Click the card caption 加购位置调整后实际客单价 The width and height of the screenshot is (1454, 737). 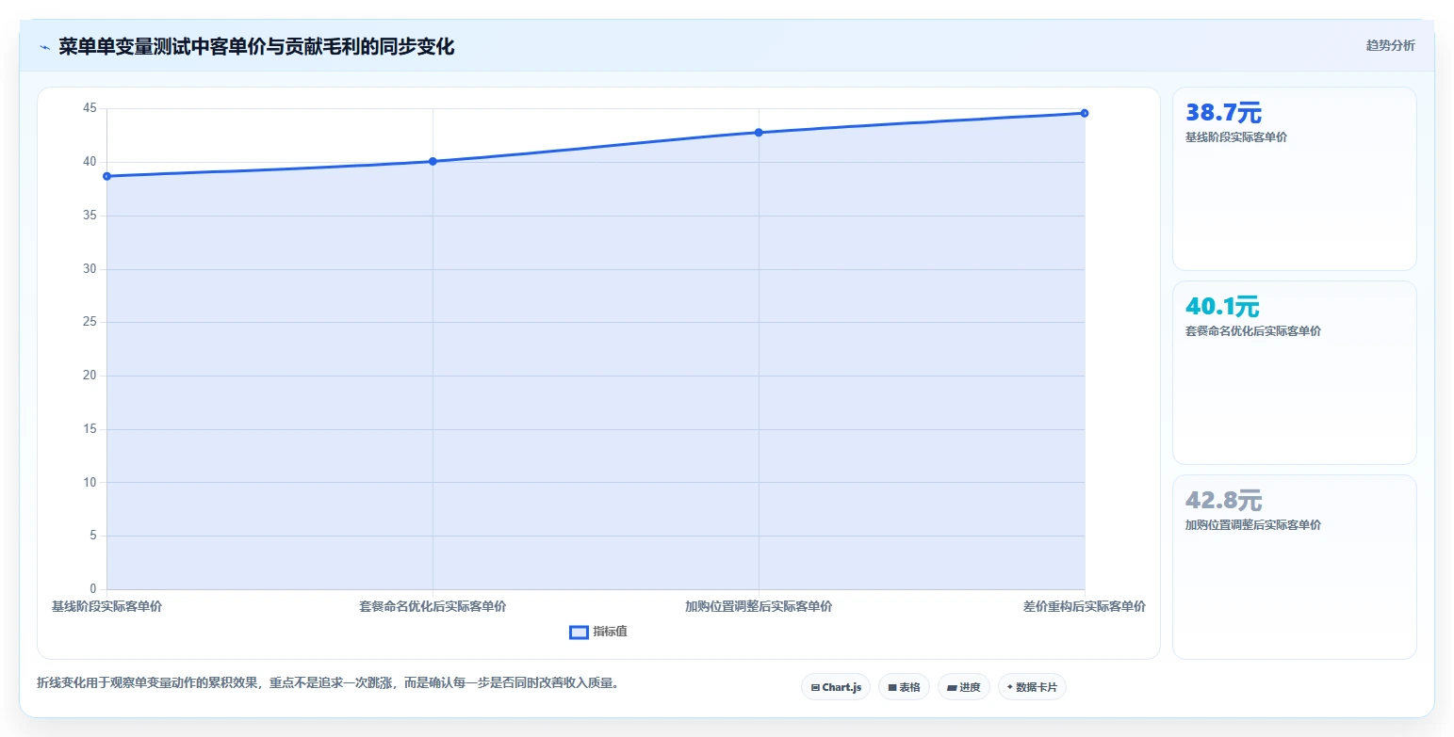pyautogui.click(x=1253, y=525)
